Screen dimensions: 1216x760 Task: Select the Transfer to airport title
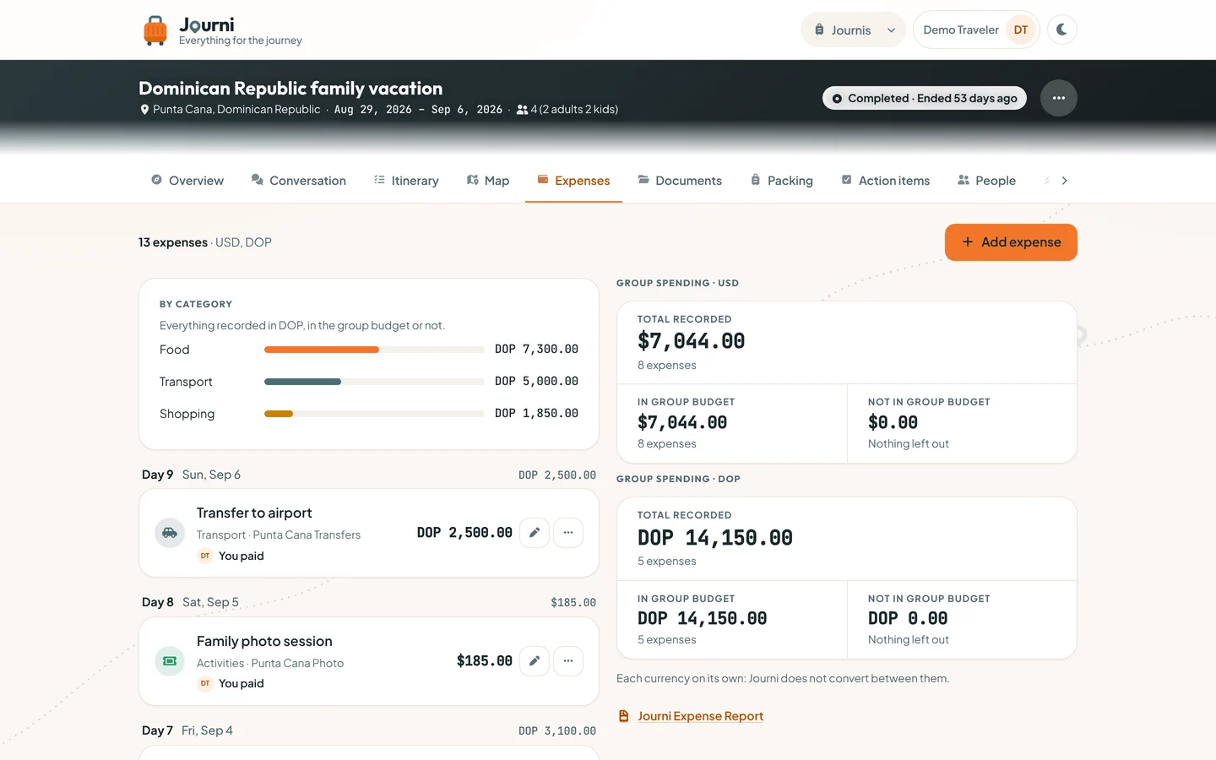point(254,513)
